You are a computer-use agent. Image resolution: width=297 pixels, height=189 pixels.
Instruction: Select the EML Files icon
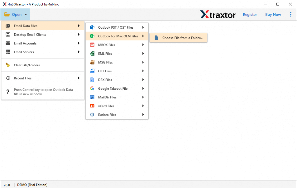click(x=93, y=53)
